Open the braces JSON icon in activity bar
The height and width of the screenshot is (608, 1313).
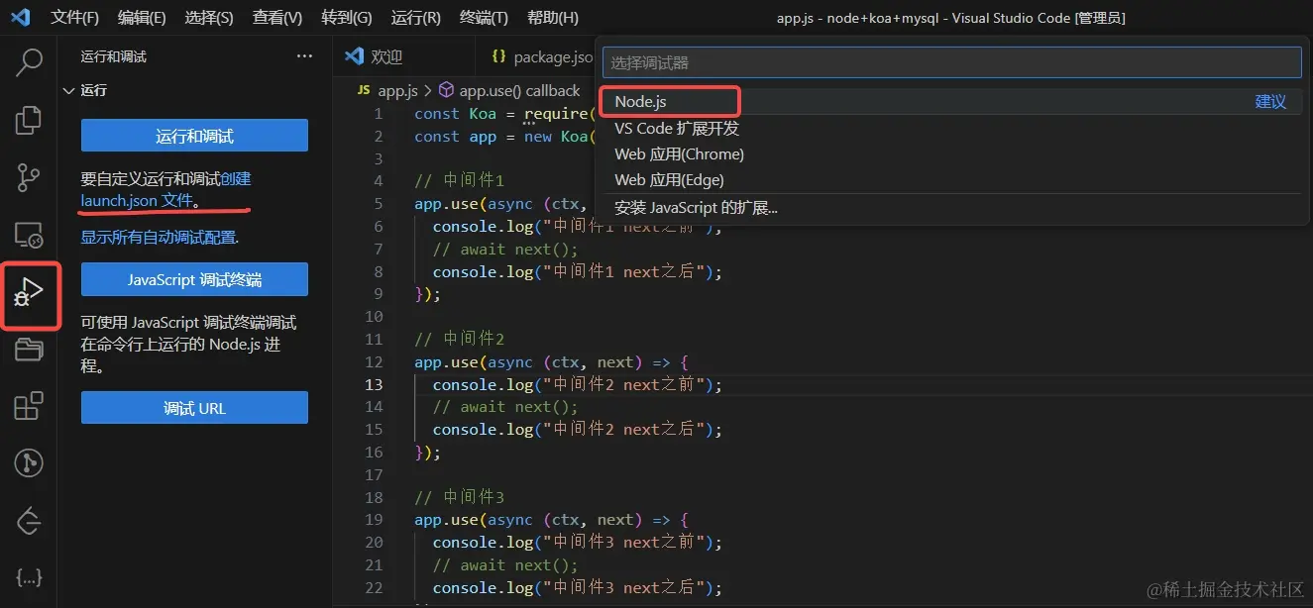click(x=29, y=577)
